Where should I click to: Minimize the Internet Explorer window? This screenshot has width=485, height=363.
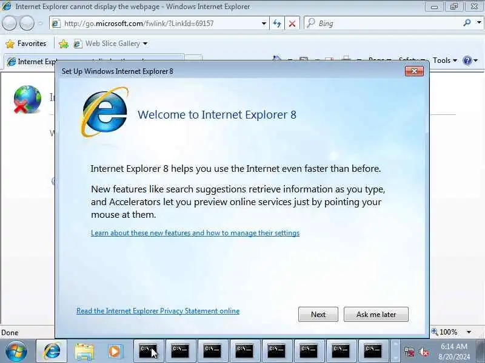tap(434, 7)
